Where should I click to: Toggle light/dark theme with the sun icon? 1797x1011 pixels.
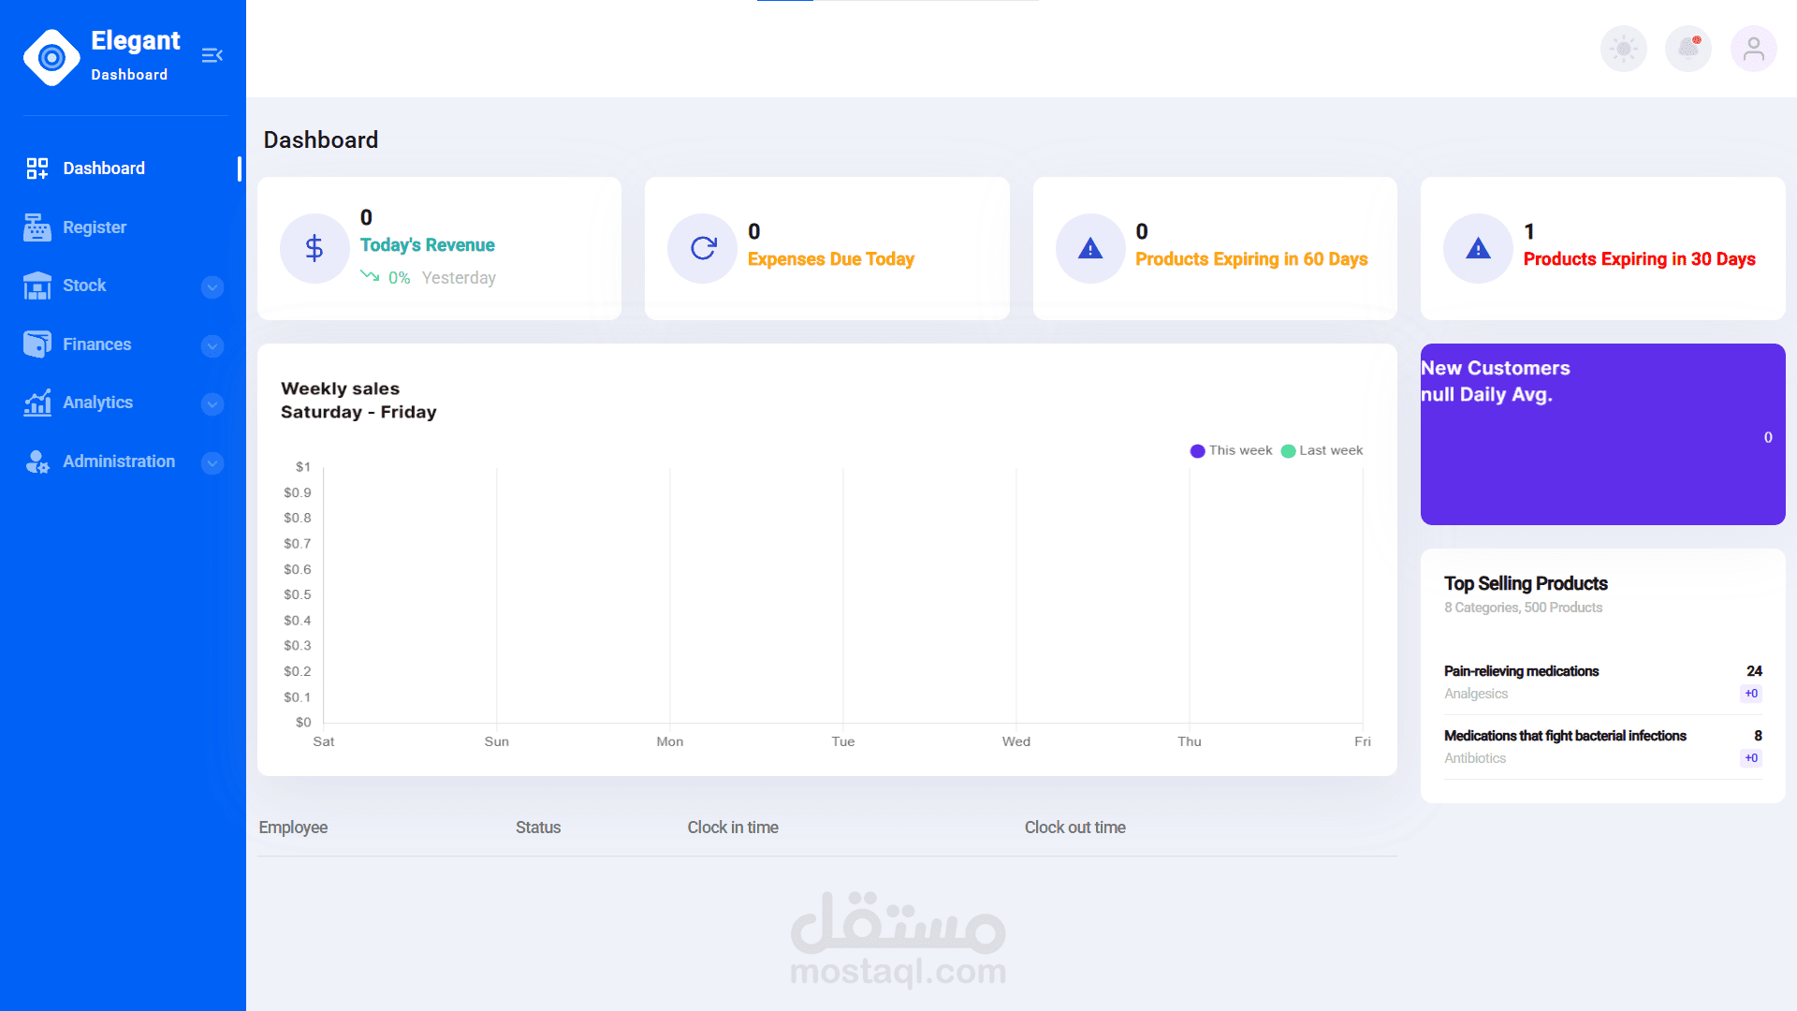tap(1623, 49)
